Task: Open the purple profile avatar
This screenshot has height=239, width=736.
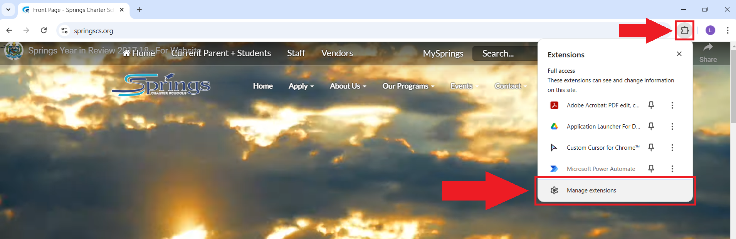Action: 710,30
